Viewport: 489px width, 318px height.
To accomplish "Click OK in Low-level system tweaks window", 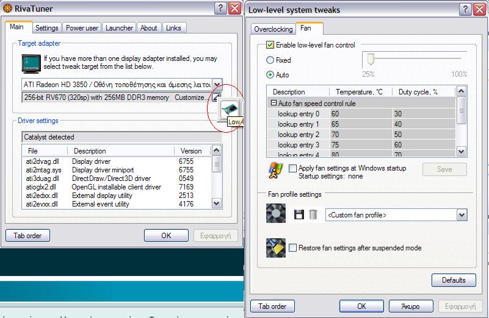I will pyautogui.click(x=361, y=306).
